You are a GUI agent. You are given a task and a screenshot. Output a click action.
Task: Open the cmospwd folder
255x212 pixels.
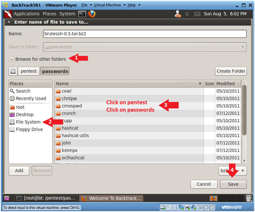click(129, 106)
